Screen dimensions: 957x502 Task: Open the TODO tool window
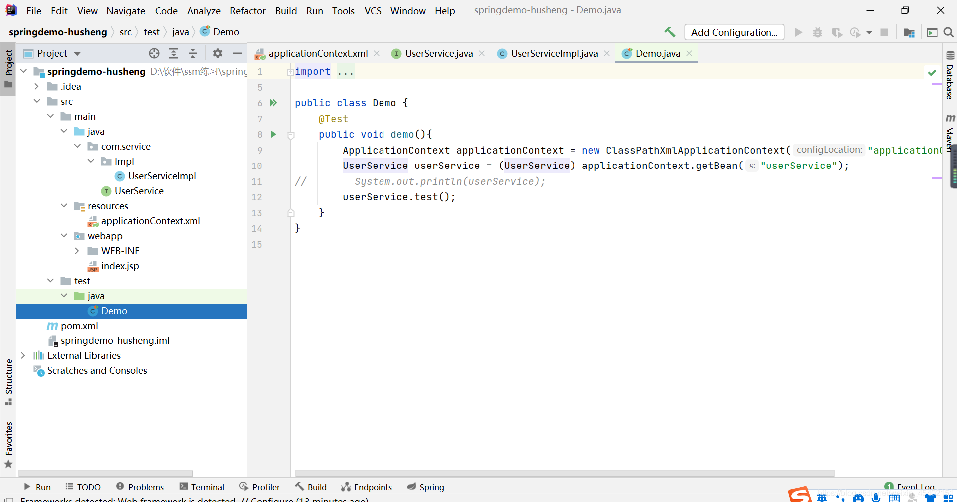(83, 487)
